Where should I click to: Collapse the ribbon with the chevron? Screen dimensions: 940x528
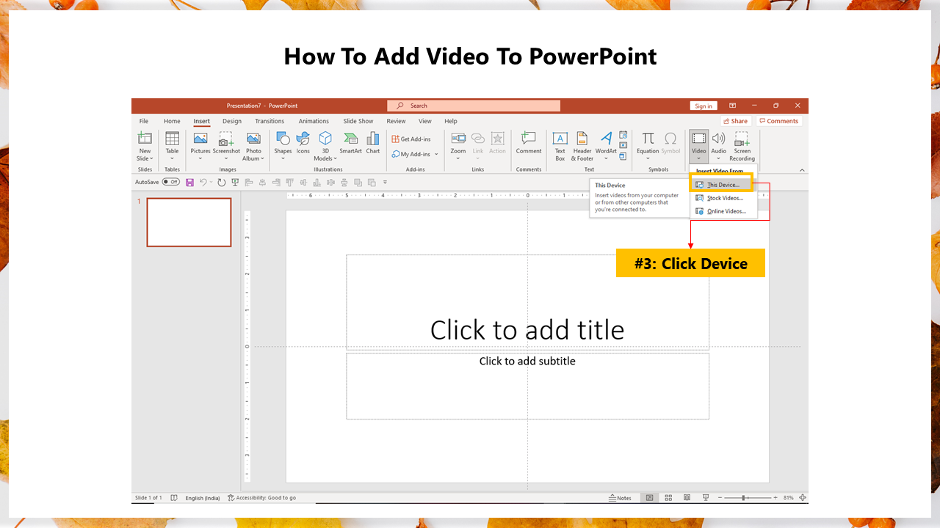tap(802, 170)
